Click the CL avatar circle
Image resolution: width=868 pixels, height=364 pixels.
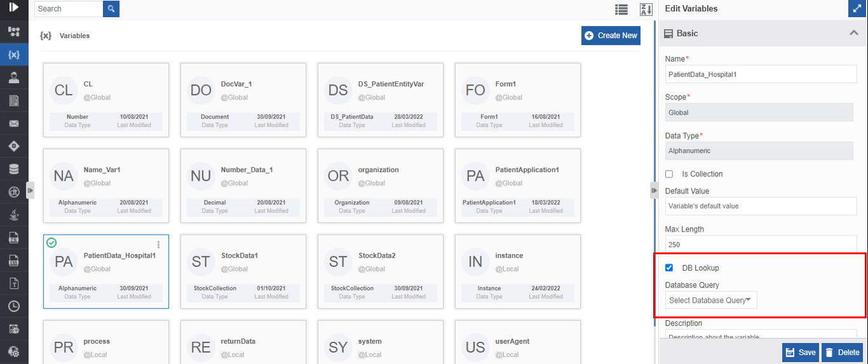[64, 90]
